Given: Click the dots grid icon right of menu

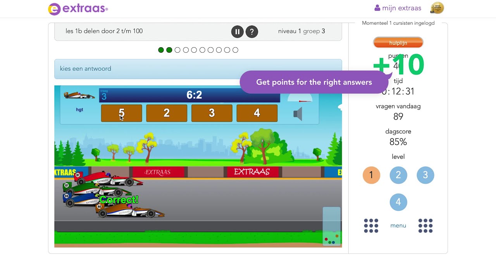Looking at the screenshot, I should tap(425, 226).
